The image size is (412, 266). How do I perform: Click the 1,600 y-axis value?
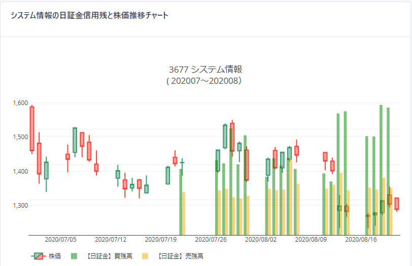tap(19, 103)
